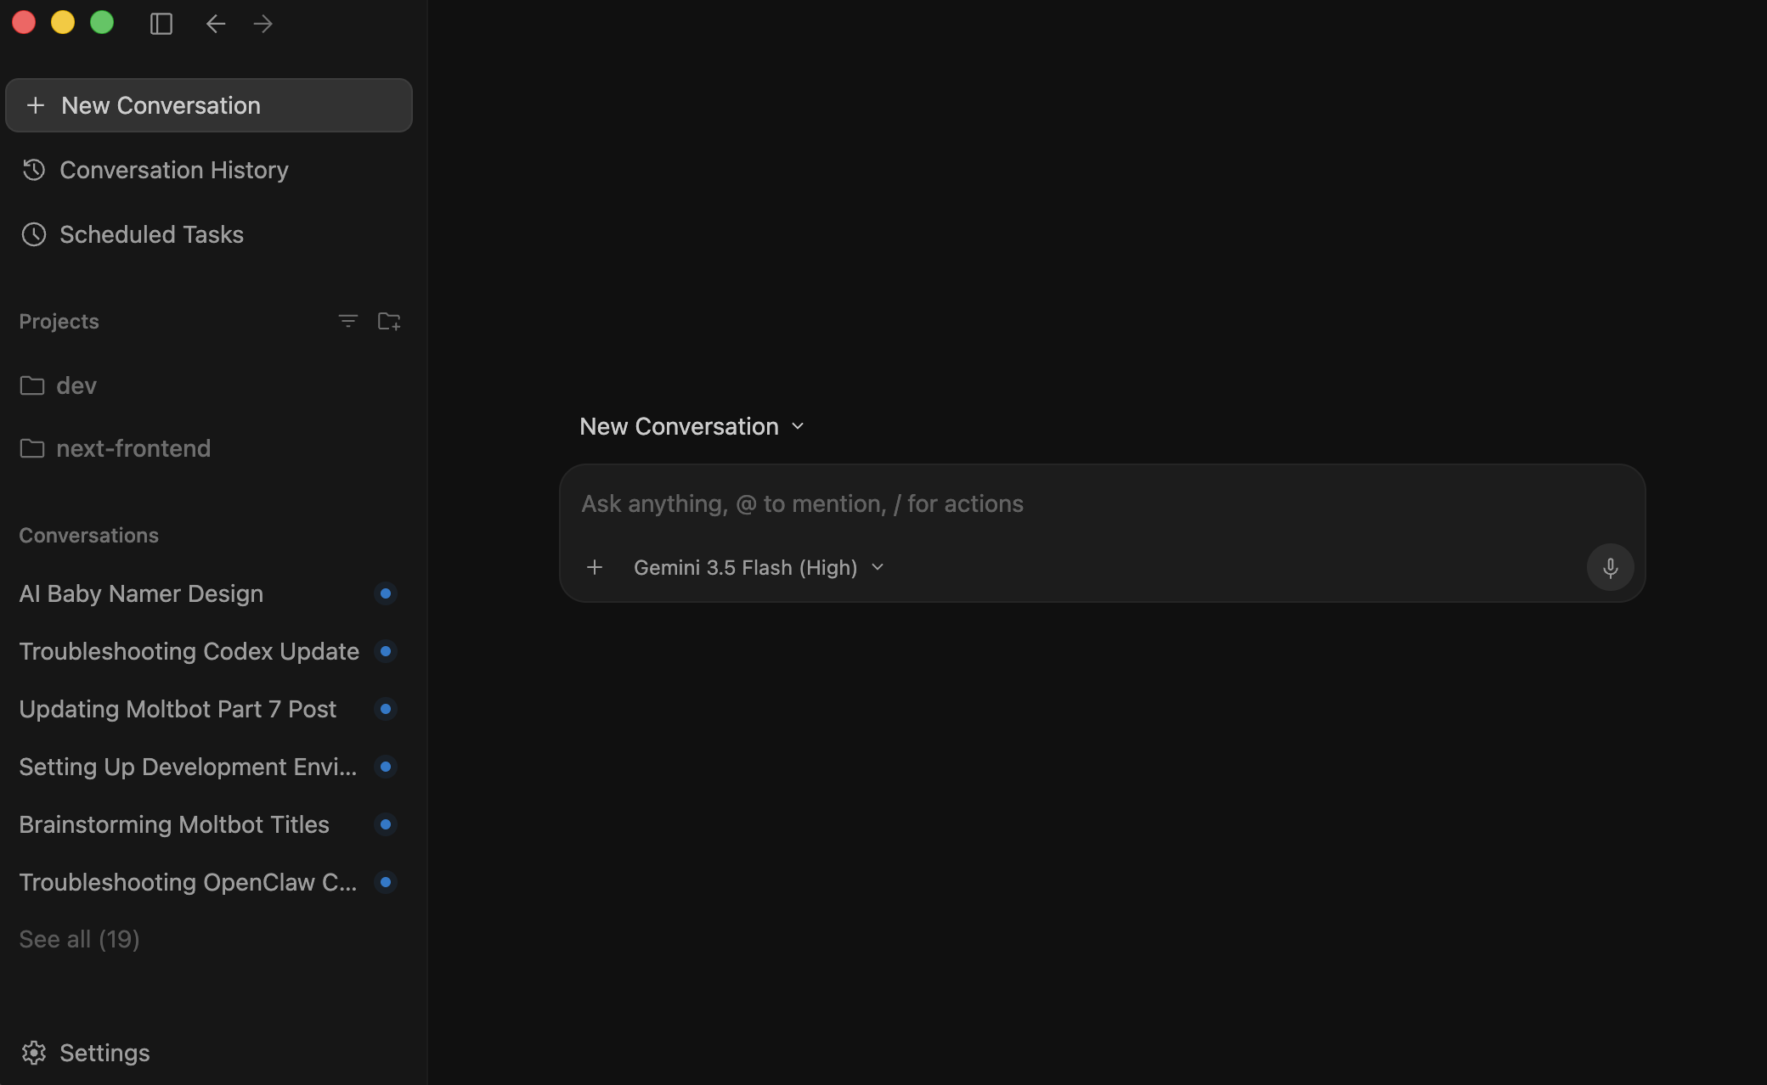The width and height of the screenshot is (1767, 1085).
Task: Maximize window with green button
Action: 102,22
